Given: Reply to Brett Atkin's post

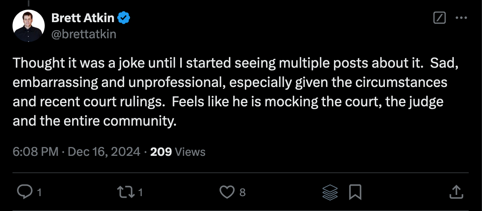Looking at the screenshot, I should point(25,192).
